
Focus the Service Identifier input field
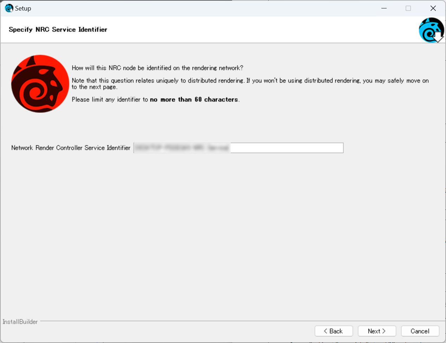click(286, 148)
